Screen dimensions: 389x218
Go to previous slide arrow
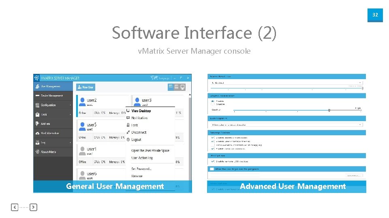point(15,207)
